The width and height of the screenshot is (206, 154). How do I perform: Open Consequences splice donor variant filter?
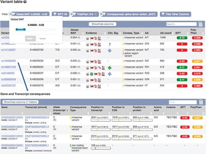click(130, 14)
